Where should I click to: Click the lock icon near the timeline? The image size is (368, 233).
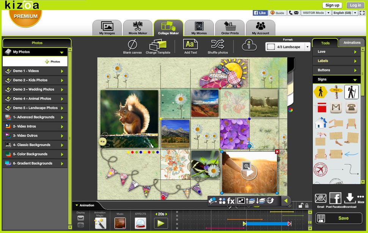[x=307, y=205]
